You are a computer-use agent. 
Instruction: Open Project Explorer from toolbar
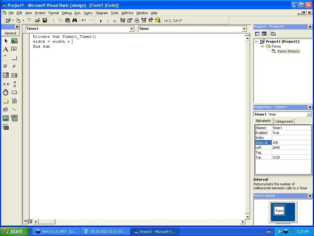[123, 20]
